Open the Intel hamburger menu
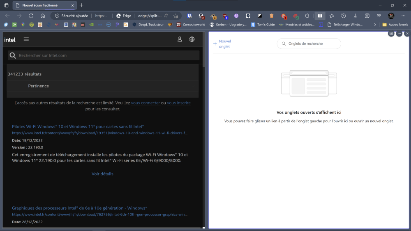 pyautogui.click(x=26, y=39)
